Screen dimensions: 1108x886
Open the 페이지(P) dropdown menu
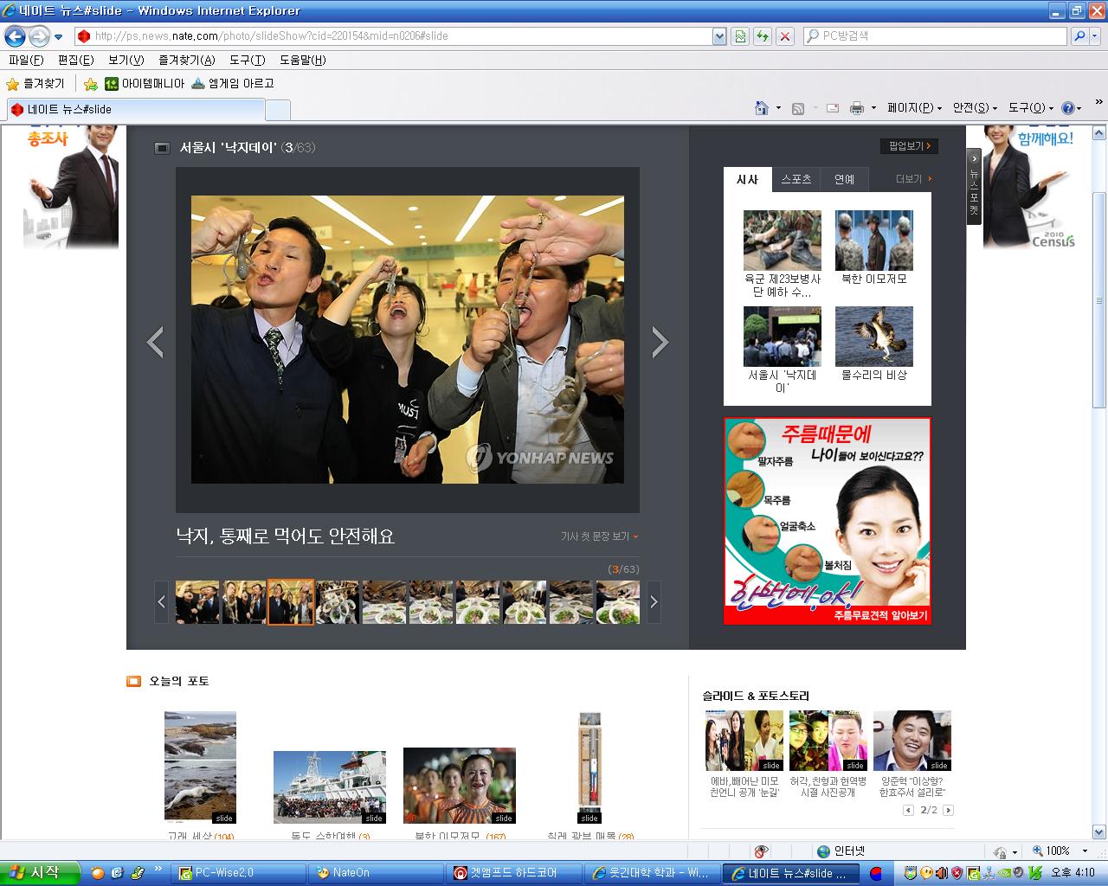tap(914, 108)
